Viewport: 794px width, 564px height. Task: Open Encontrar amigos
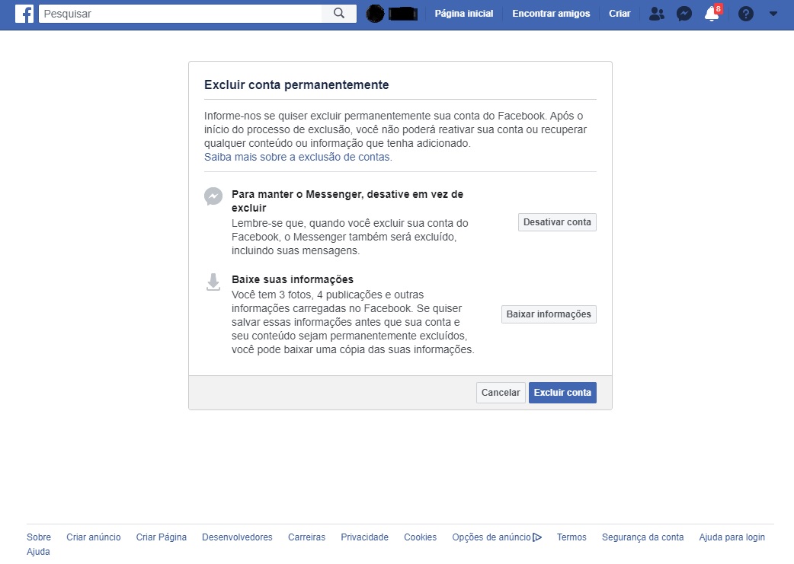tap(551, 14)
